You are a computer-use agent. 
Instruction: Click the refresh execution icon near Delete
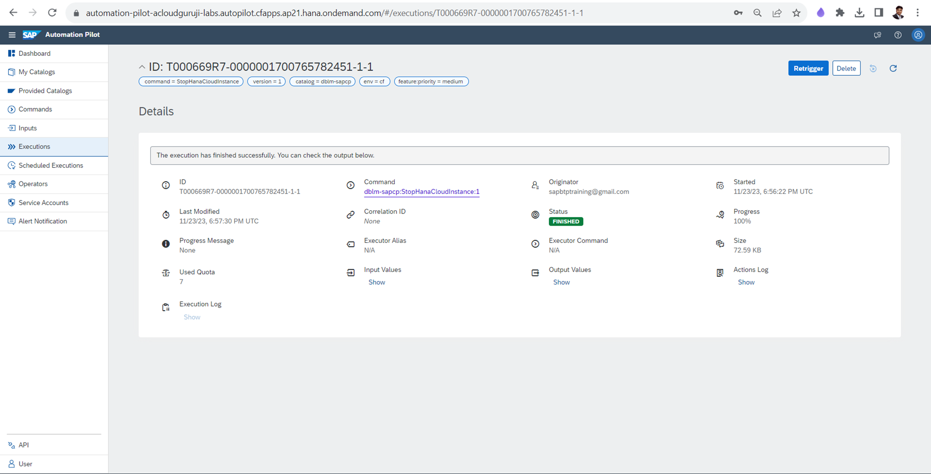(893, 68)
